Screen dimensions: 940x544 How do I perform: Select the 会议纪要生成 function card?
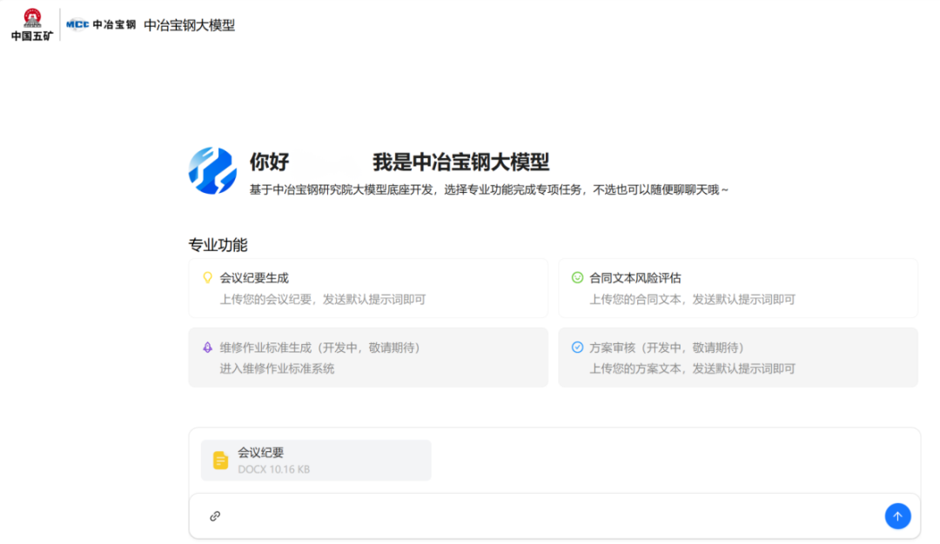[x=368, y=288]
